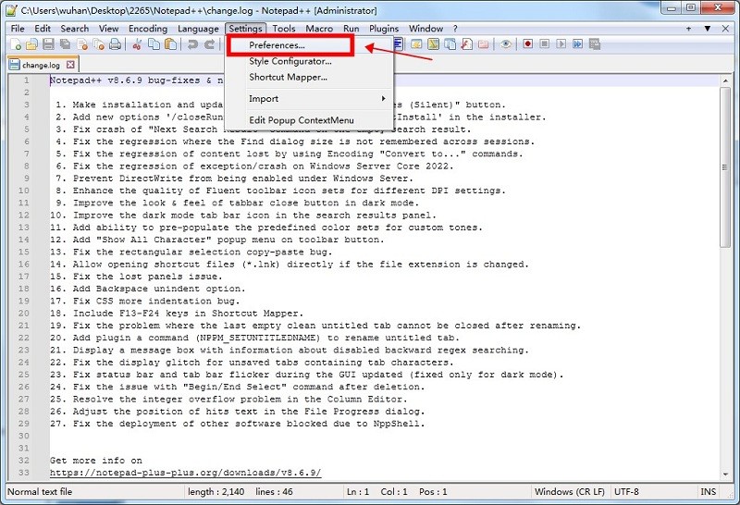The image size is (740, 505).
Task: Open the Document List panel icon
Action: click(450, 44)
